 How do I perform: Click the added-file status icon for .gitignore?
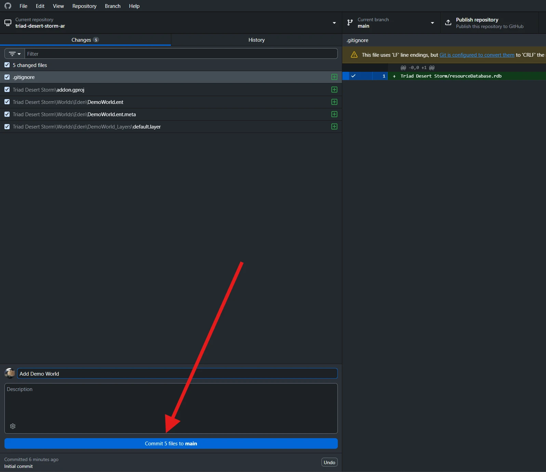(334, 77)
